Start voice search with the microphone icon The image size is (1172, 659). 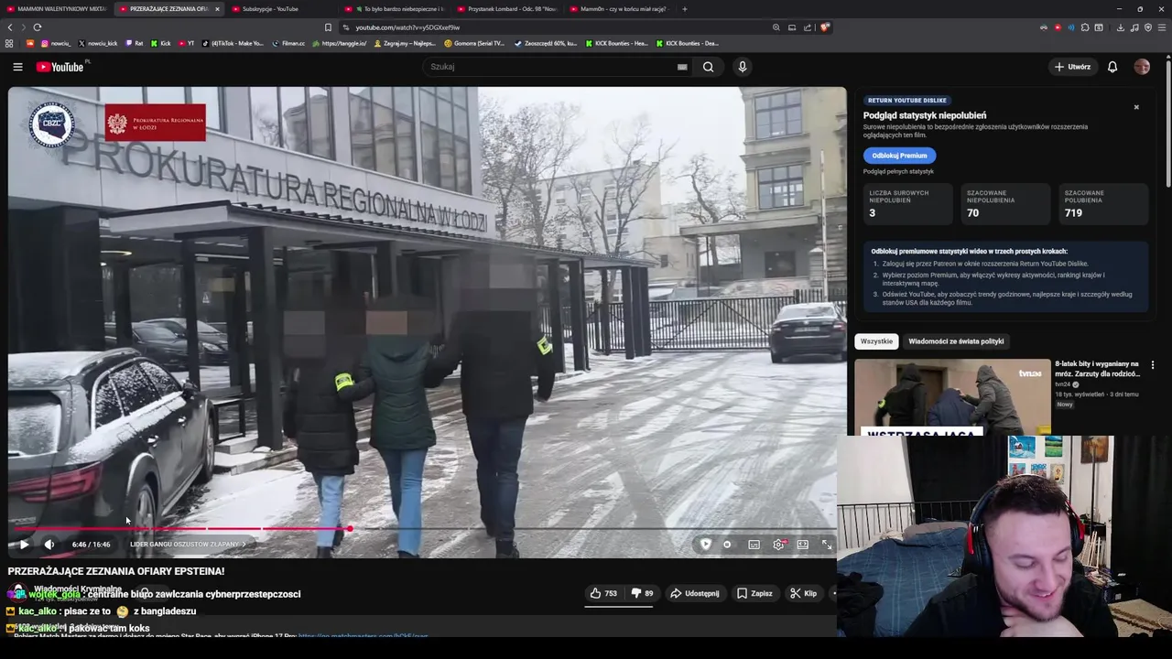(x=743, y=67)
